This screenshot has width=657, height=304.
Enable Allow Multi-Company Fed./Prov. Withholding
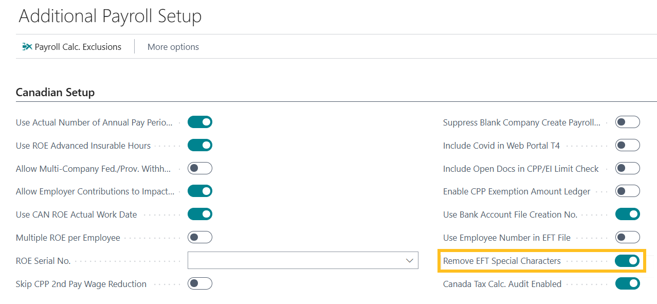click(x=200, y=168)
